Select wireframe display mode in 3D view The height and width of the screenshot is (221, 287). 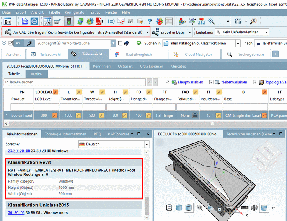click(x=169, y=208)
